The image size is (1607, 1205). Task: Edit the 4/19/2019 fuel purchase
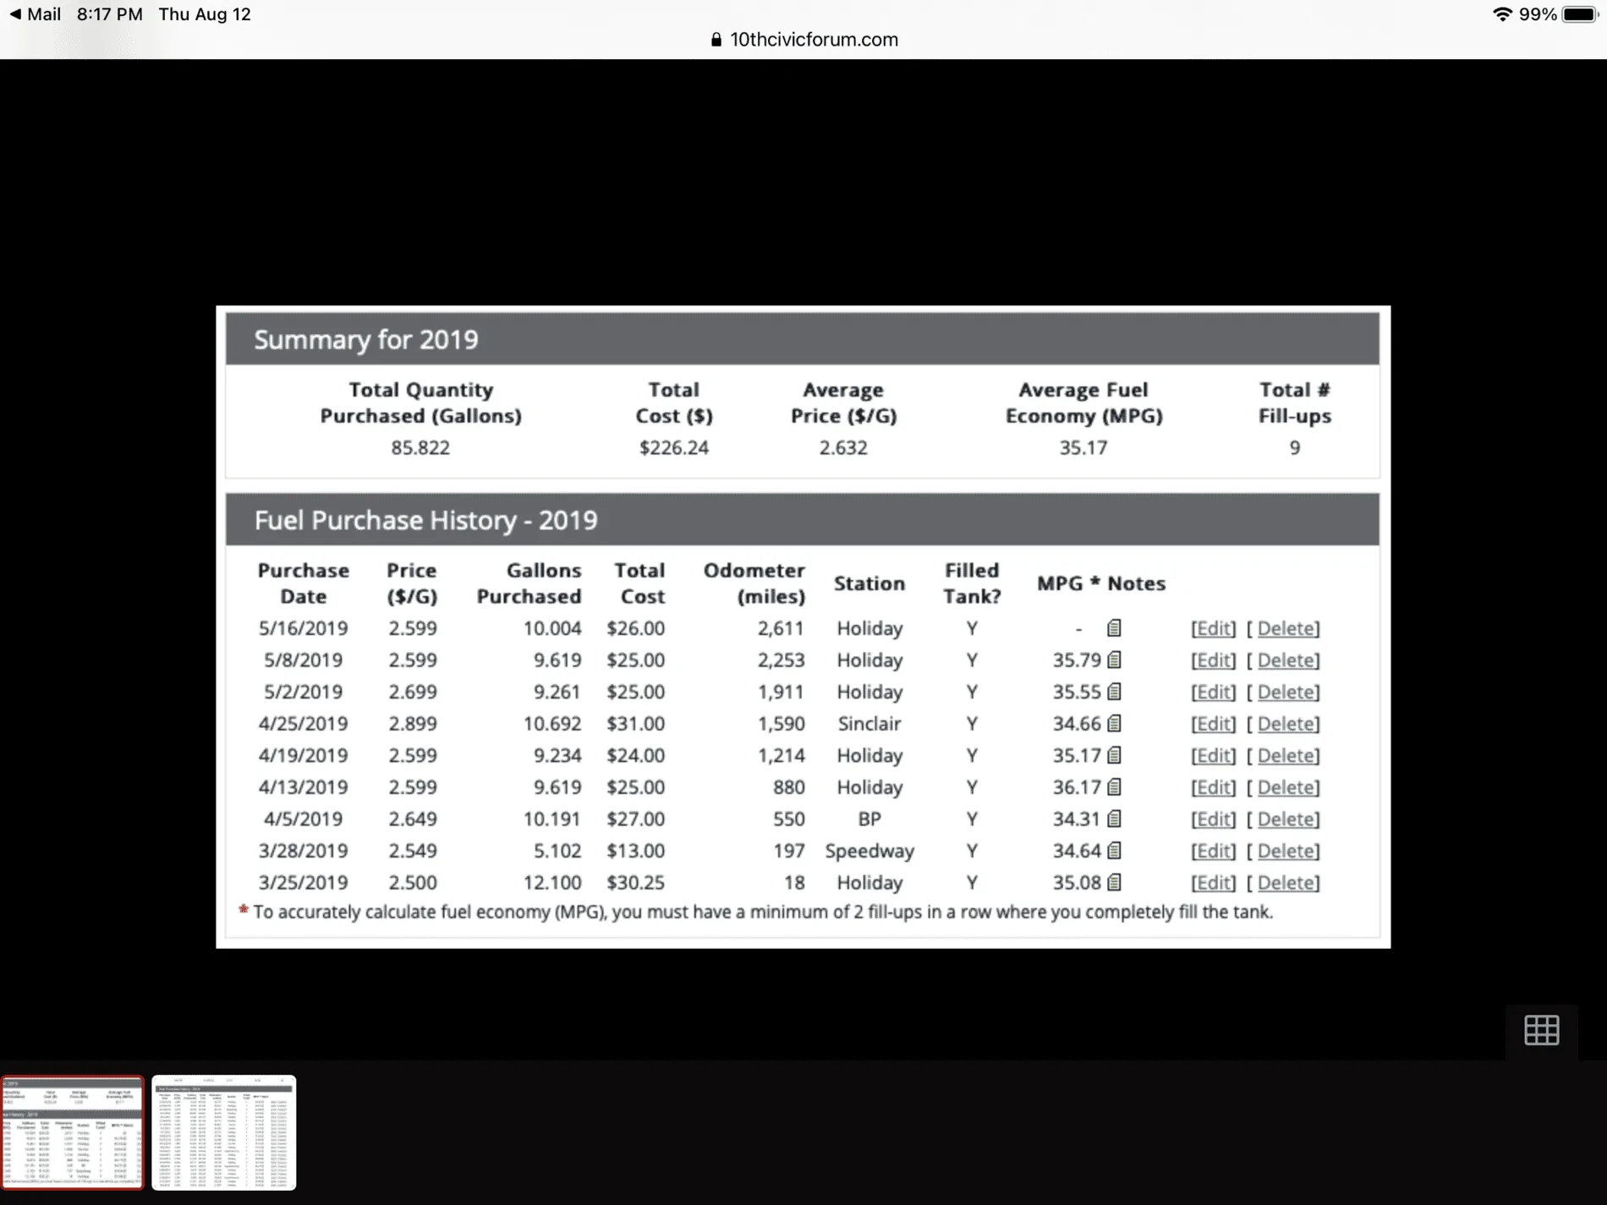click(x=1213, y=755)
